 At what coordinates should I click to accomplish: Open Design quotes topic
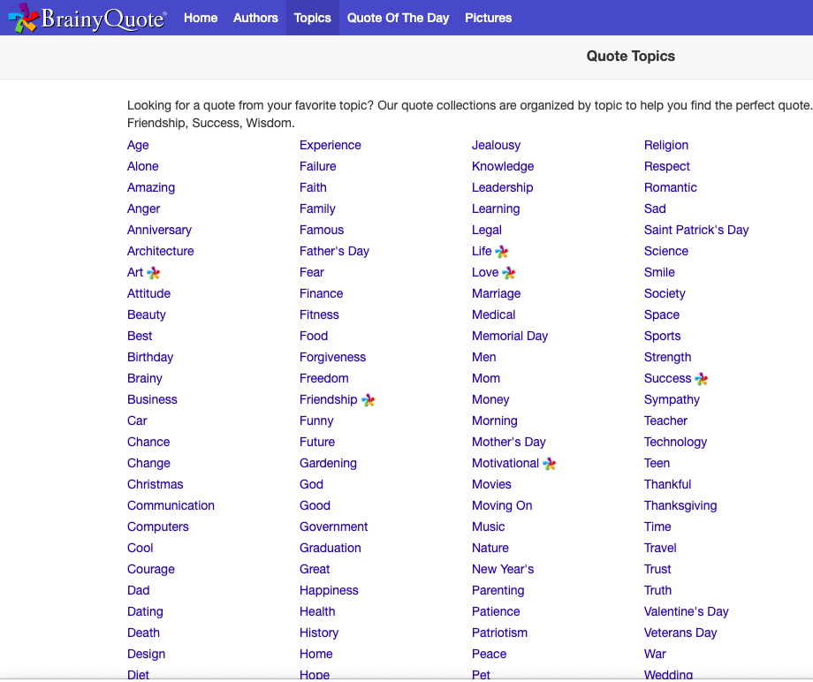pos(146,655)
